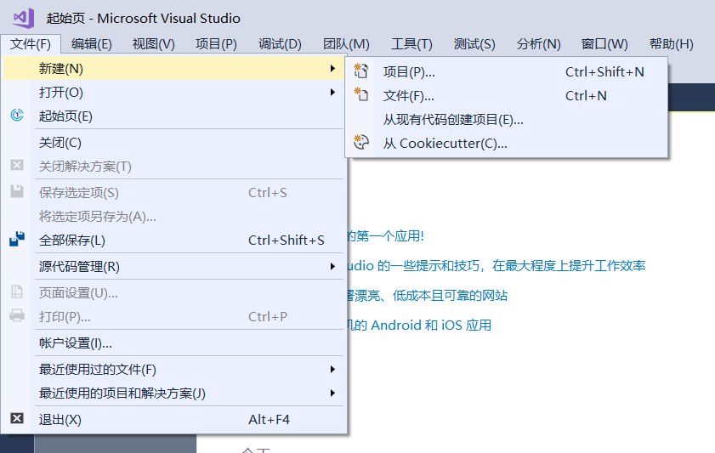Image resolution: width=715 pixels, height=453 pixels.
Task: Click the close solution icon beside 关闭解决方案
Action: 17,165
